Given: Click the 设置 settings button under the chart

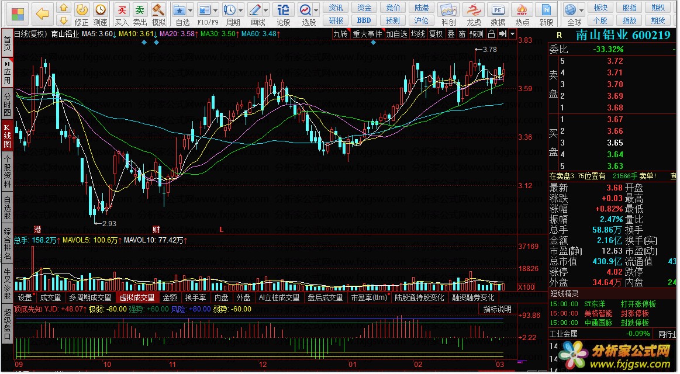Looking at the screenshot, I should (25, 297).
